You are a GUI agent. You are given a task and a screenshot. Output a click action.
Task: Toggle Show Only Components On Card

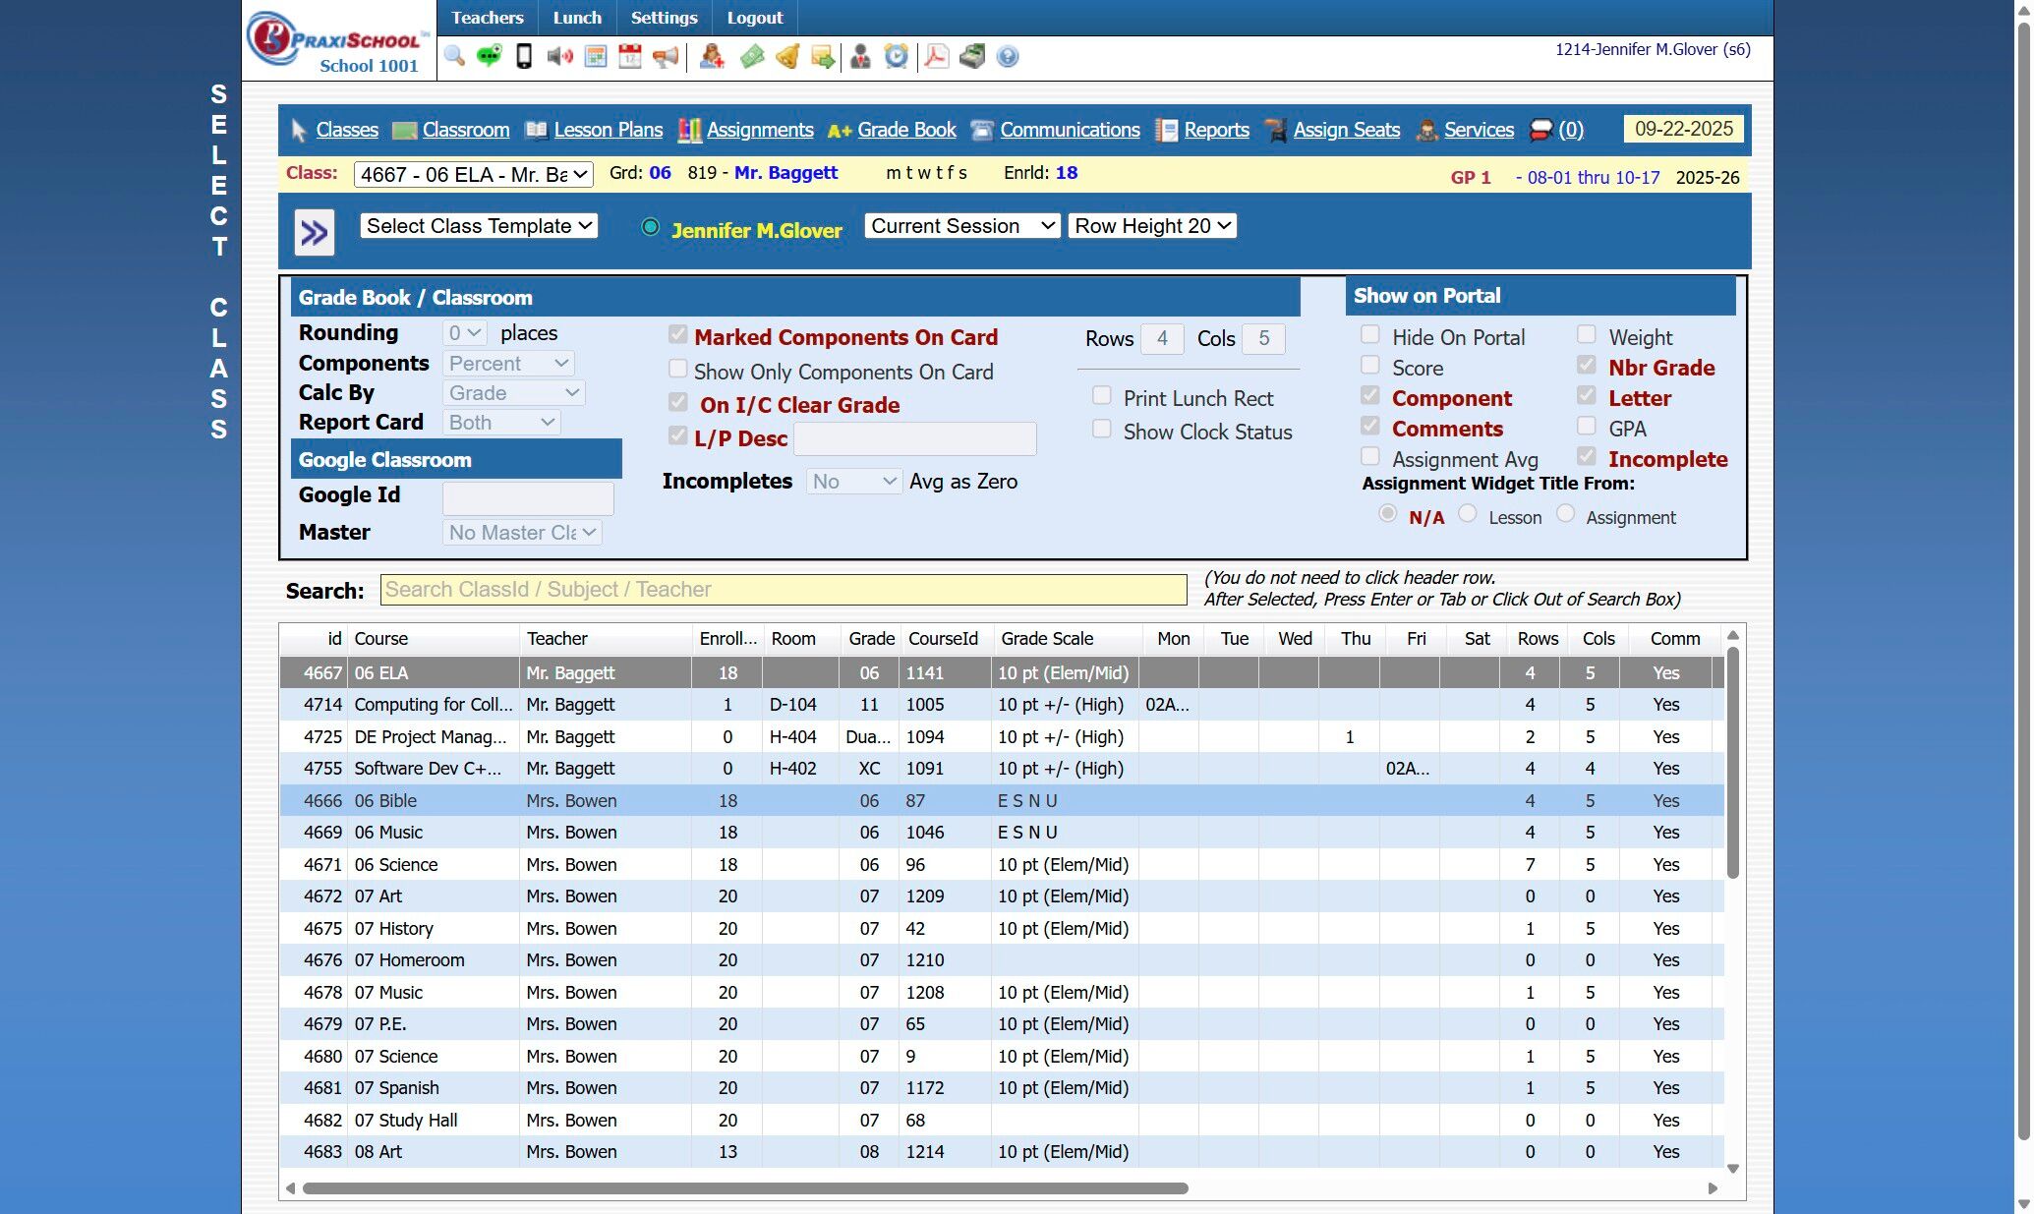(678, 370)
